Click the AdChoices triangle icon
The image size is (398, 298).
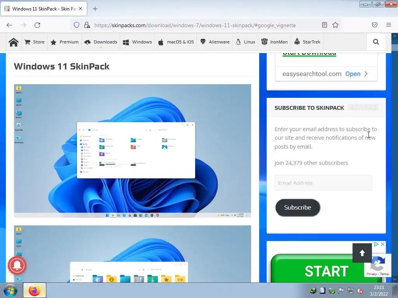[x=376, y=244]
